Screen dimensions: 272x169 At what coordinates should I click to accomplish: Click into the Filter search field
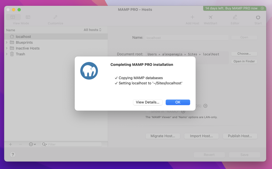coord(71,144)
